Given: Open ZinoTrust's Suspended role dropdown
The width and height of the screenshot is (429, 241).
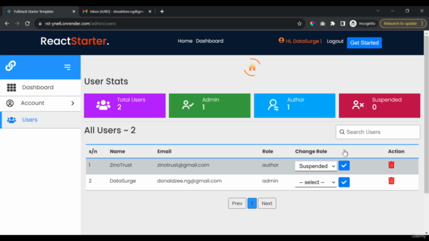Looking at the screenshot, I should (x=316, y=166).
